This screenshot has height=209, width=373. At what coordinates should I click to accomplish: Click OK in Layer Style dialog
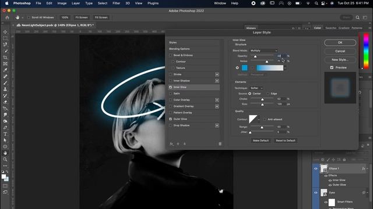[340, 42]
